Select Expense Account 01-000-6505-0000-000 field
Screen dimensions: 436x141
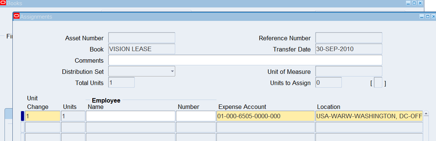(266, 116)
